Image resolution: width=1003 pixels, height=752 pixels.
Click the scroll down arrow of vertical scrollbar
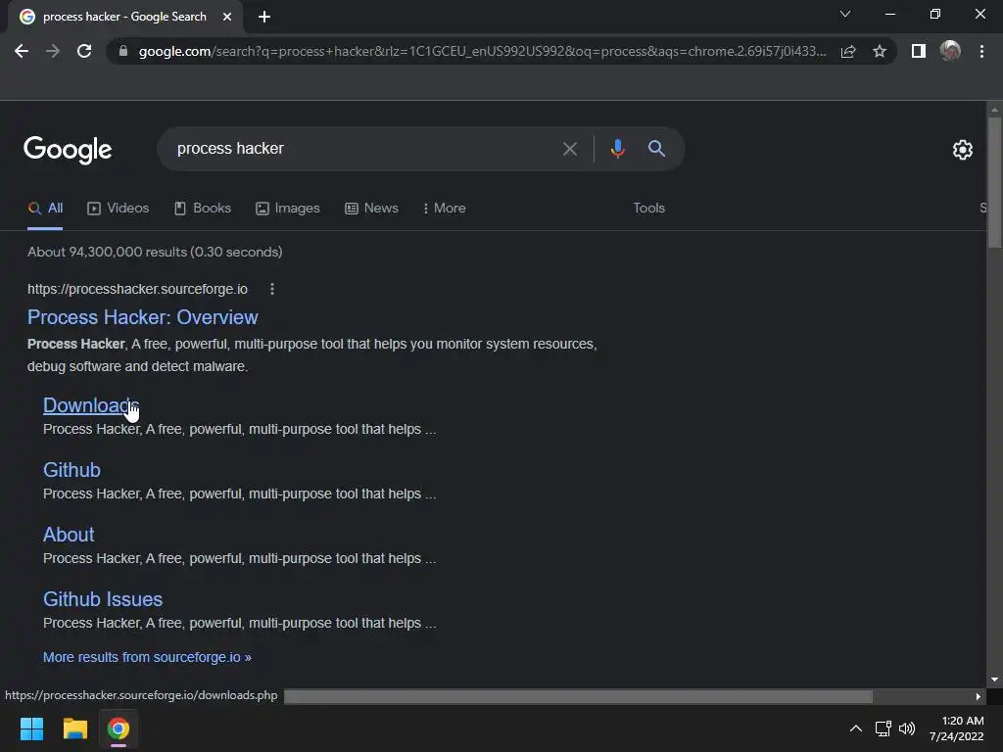tap(995, 680)
